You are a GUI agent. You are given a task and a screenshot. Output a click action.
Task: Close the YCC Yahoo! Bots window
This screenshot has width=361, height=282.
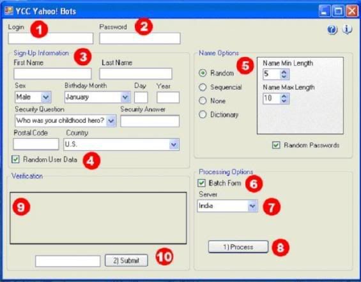(x=352, y=11)
